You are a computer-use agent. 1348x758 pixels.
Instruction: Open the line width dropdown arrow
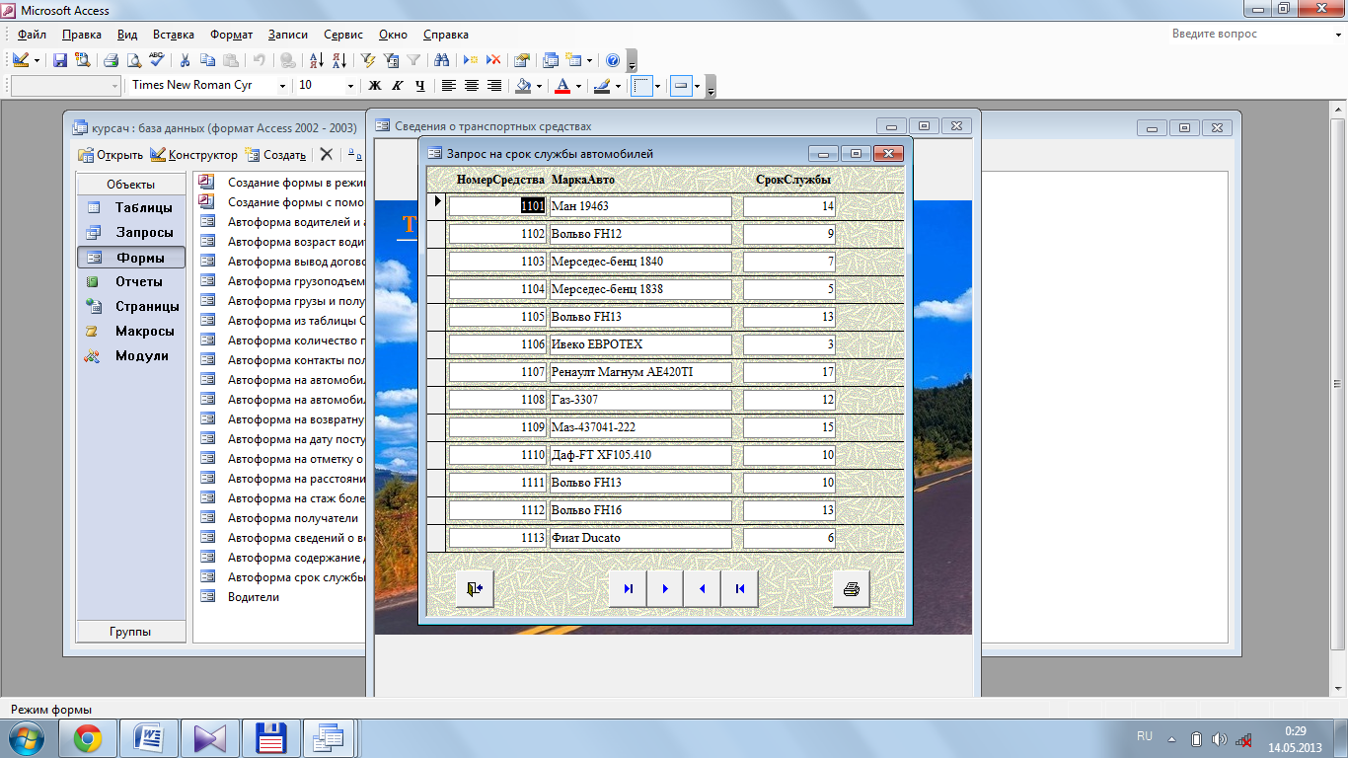tap(658, 86)
